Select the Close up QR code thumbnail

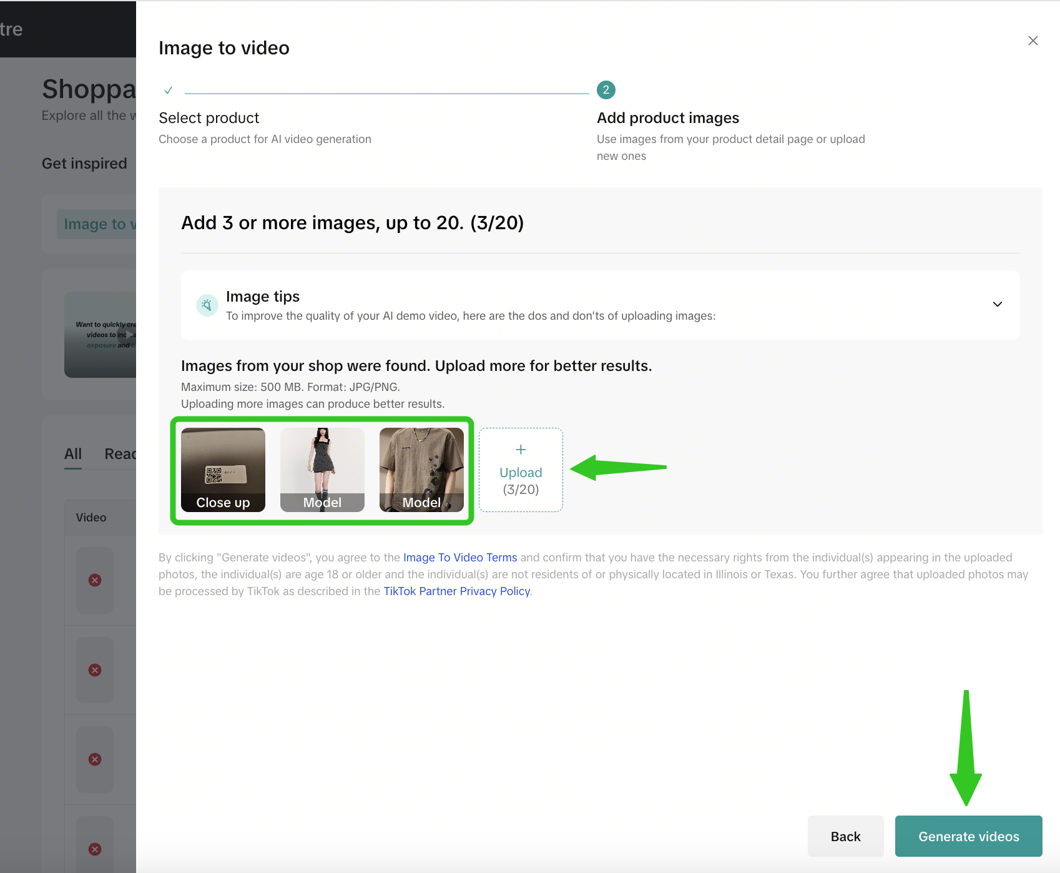click(223, 469)
